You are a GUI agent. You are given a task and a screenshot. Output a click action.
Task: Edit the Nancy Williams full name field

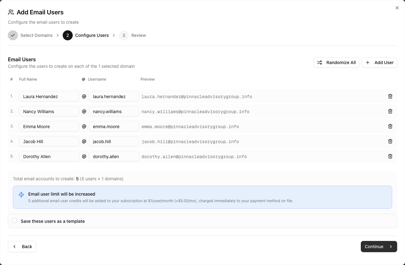click(x=49, y=111)
